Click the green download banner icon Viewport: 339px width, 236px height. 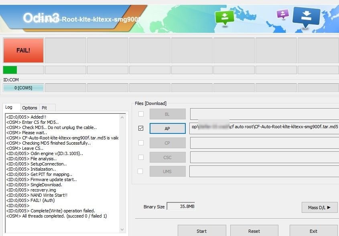pyautogui.click(x=225, y=18)
